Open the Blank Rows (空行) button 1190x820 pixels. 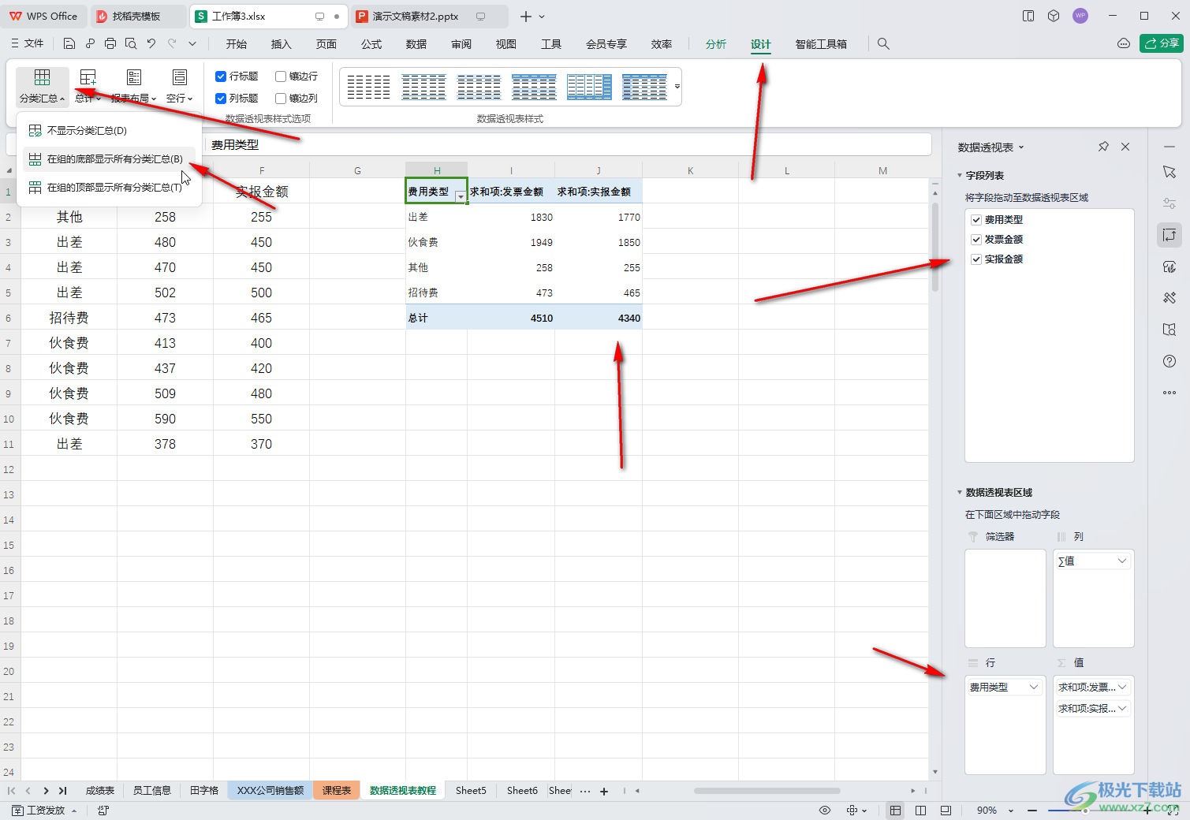(179, 87)
